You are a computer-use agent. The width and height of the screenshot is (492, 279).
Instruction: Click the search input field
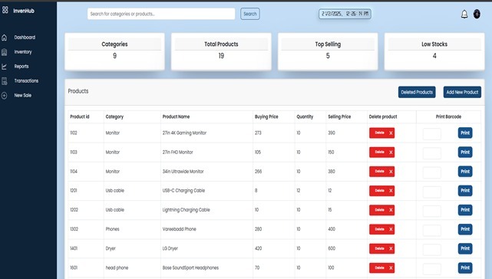click(161, 14)
